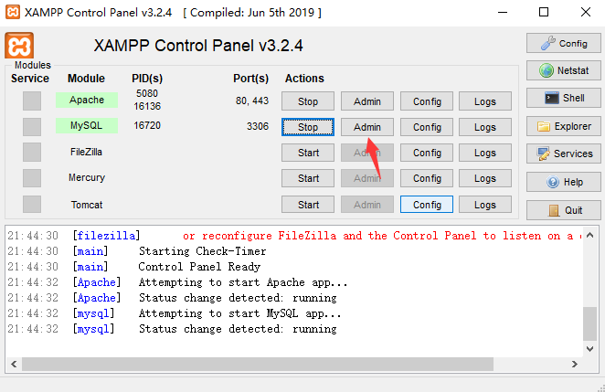Click log line "Attempting to start Apache app..."
Viewport: 605px width, 392px height.
point(243,282)
